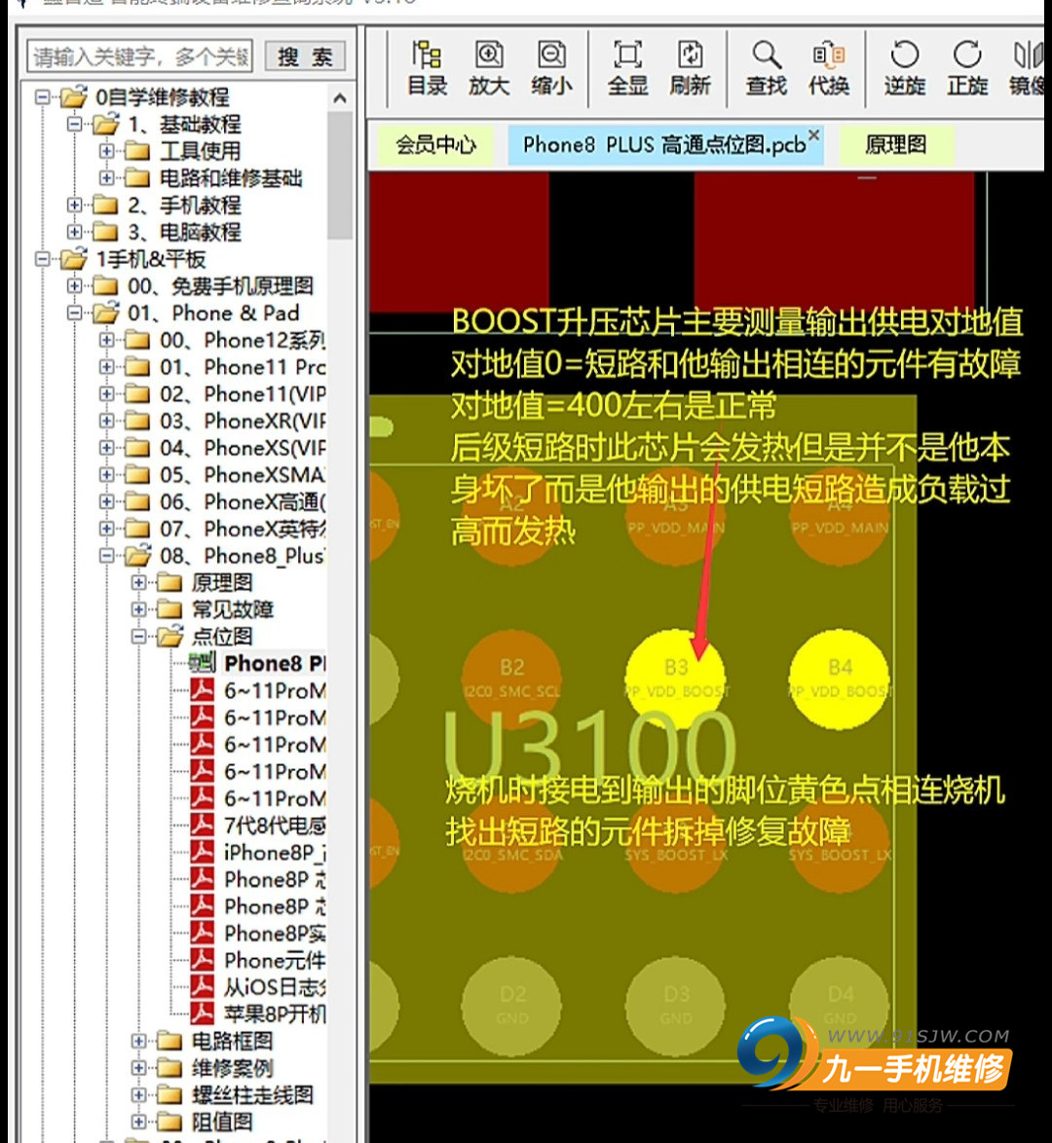Collapse the 01、Phone & Pad folder
The height and width of the screenshot is (1143, 1052).
click(74, 312)
